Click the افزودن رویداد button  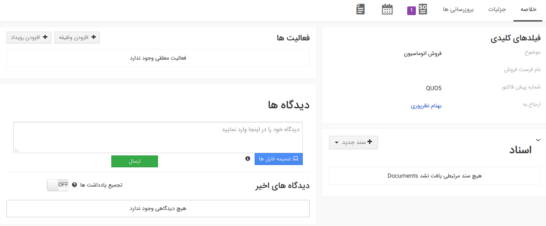(x=29, y=37)
